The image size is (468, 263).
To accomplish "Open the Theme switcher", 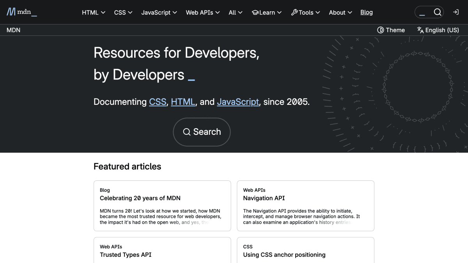I will [x=391, y=30].
